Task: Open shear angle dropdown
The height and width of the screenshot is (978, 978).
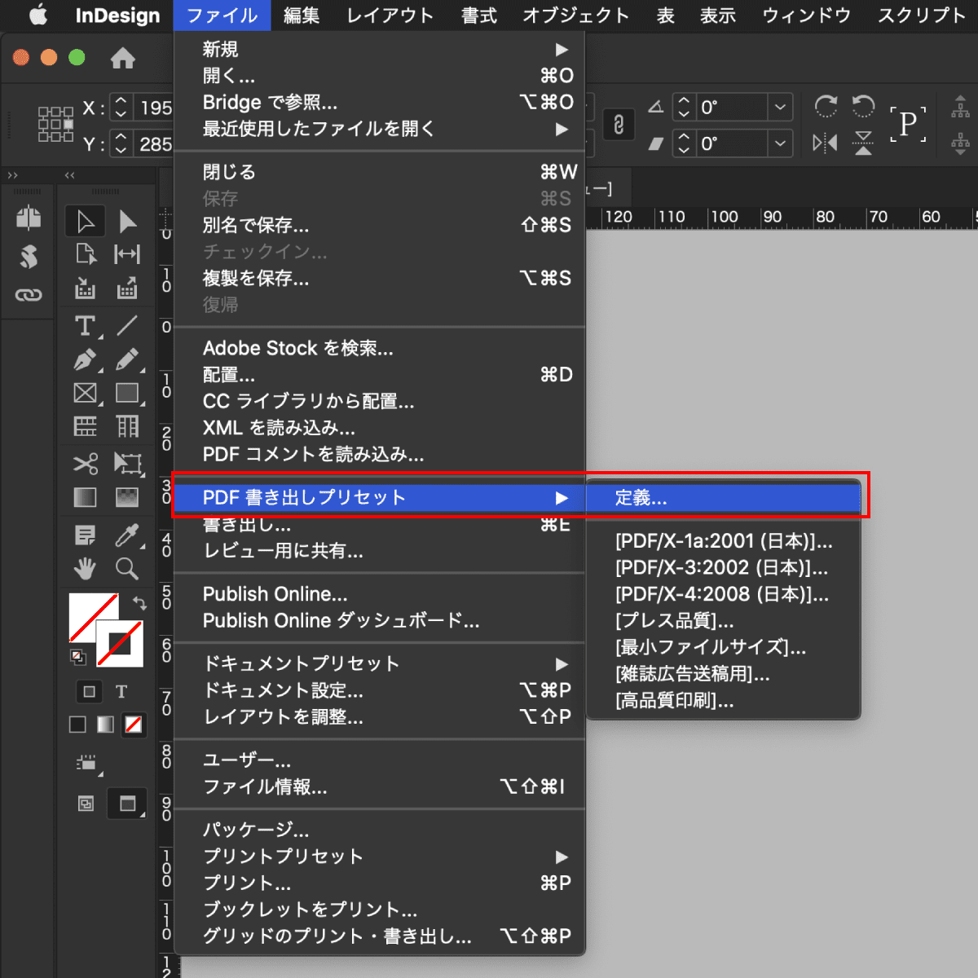Action: click(x=780, y=143)
